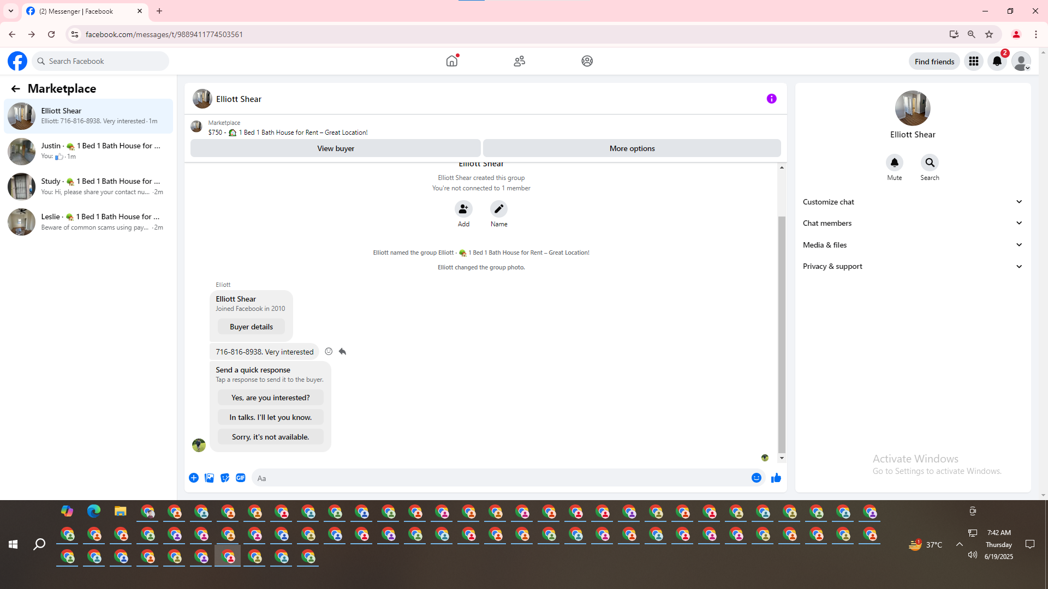Open the Friends icon in top navigation
The width and height of the screenshot is (1048, 589).
[x=520, y=61]
